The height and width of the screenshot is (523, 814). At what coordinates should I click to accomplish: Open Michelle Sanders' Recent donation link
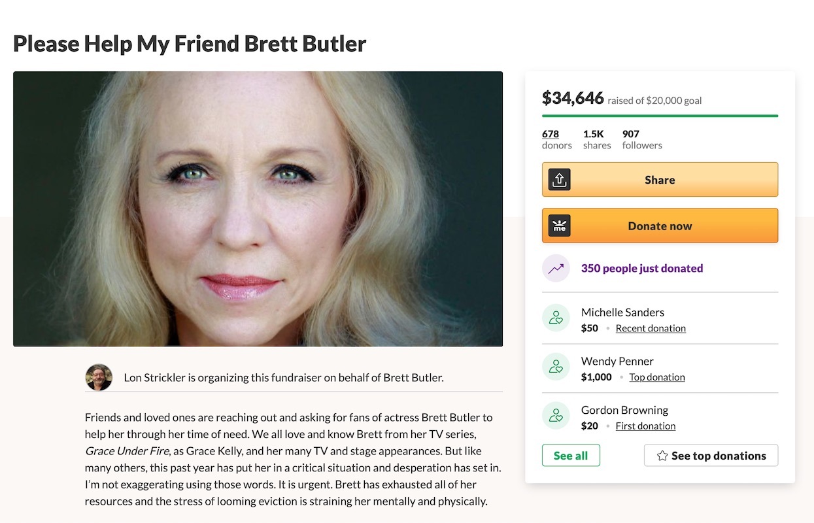650,328
